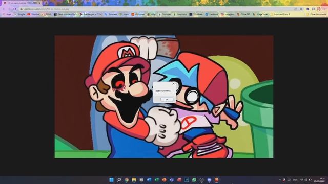Open Microsoft Excel from the taskbar
The width and height of the screenshot is (328, 184).
point(157,180)
